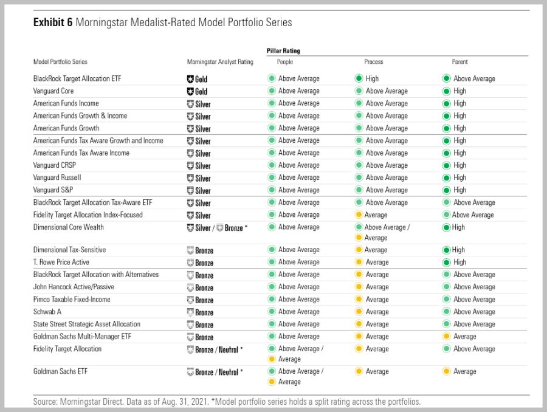
Task: Select Goldman Sachs Multi-Manager ETF name
Action: 82,336
